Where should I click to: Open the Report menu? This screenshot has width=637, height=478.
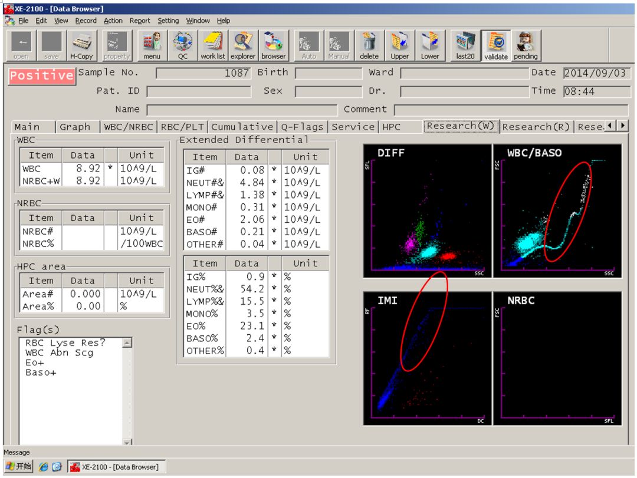click(x=140, y=21)
